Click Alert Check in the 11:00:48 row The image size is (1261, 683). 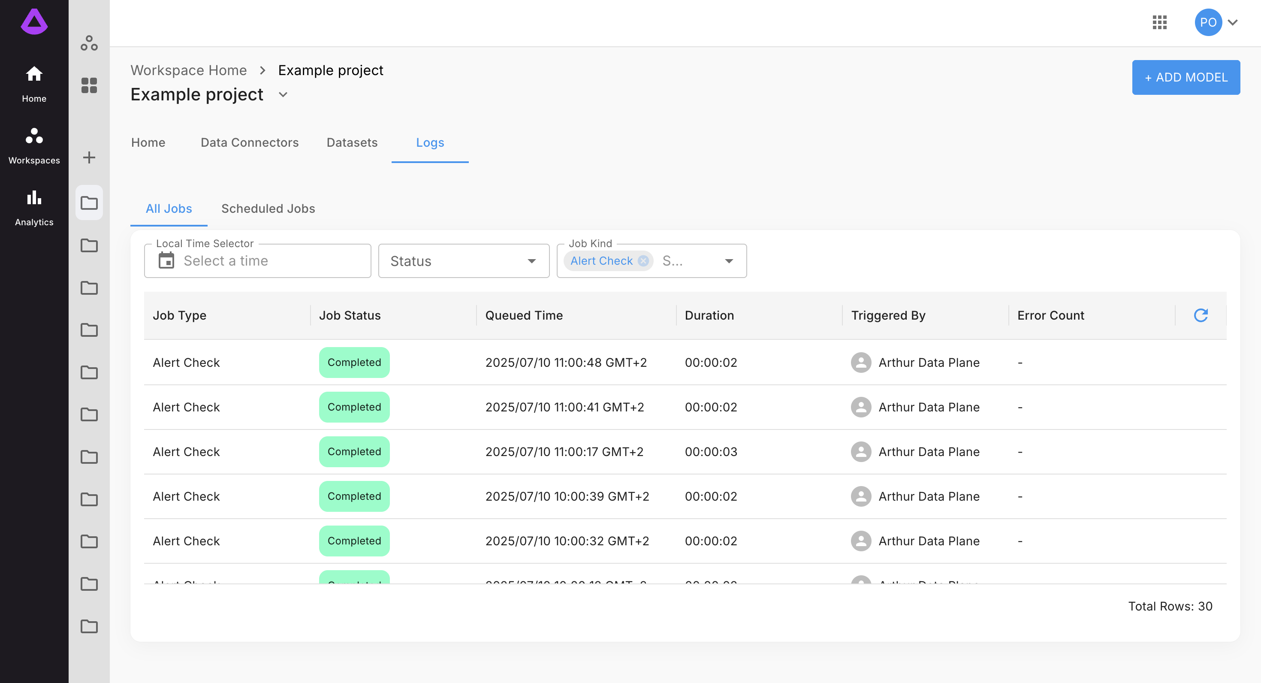(x=186, y=363)
